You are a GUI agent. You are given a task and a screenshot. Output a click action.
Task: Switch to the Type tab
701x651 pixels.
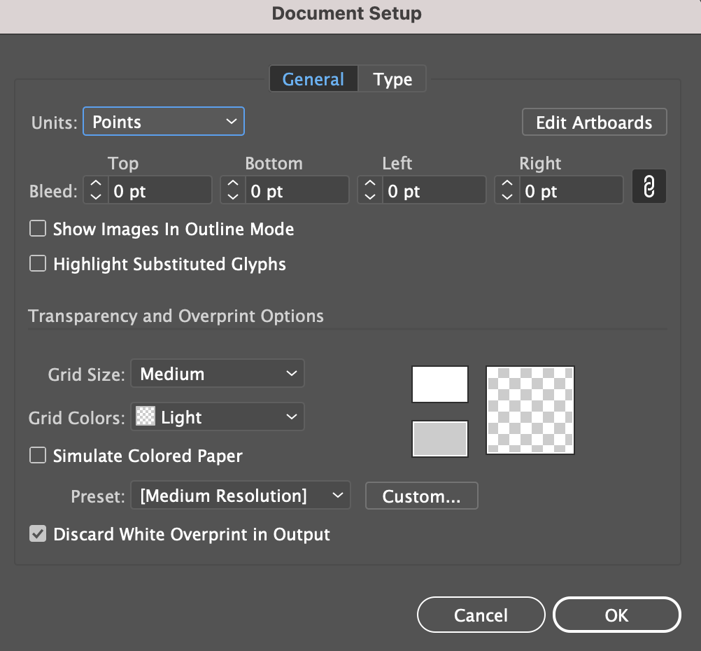[392, 78]
